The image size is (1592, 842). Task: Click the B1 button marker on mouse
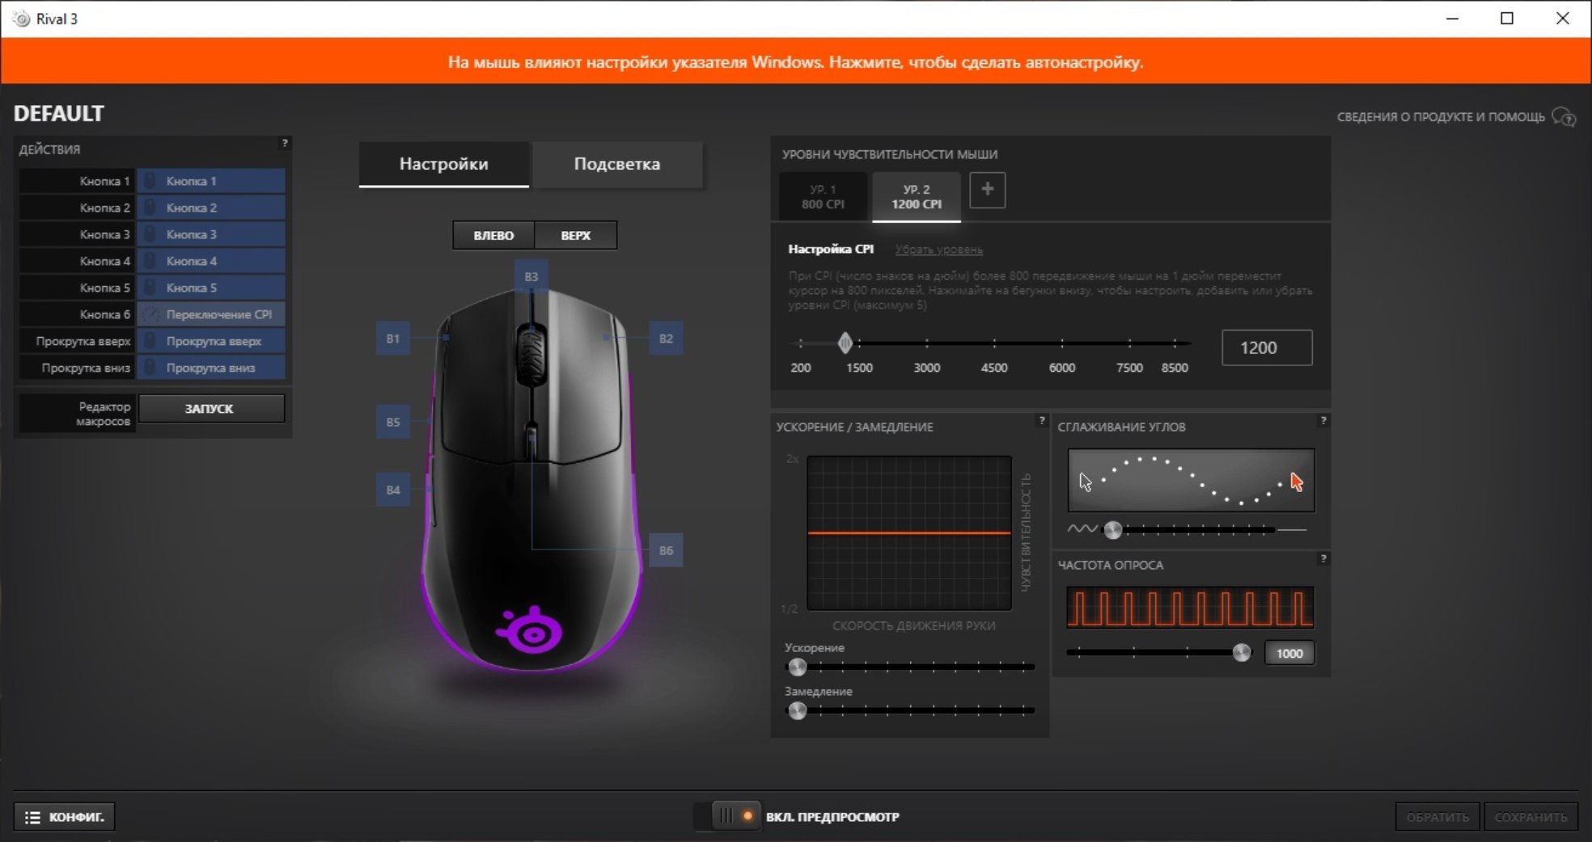(392, 339)
